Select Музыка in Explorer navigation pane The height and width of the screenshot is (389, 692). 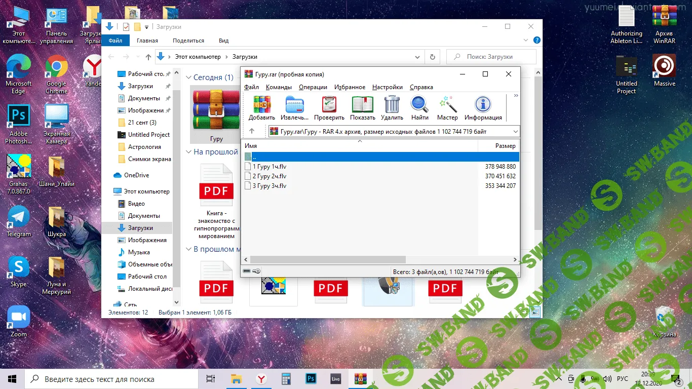pyautogui.click(x=138, y=252)
